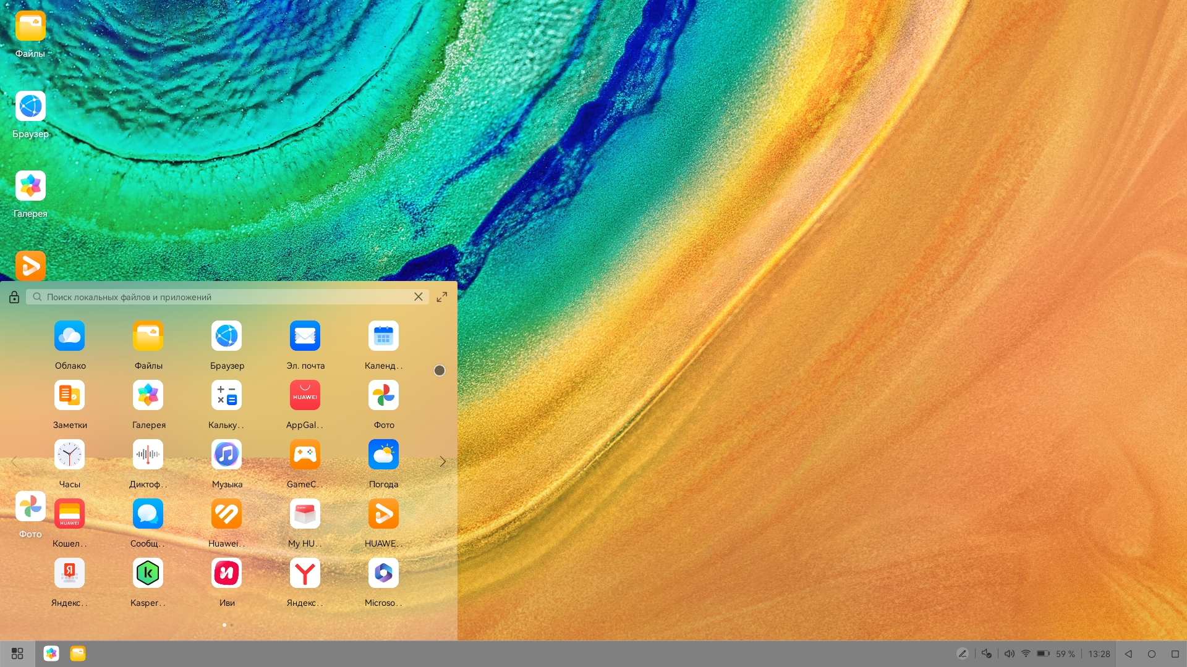1187x667 pixels.
Task: Open the Иви app
Action: pyautogui.click(x=226, y=574)
